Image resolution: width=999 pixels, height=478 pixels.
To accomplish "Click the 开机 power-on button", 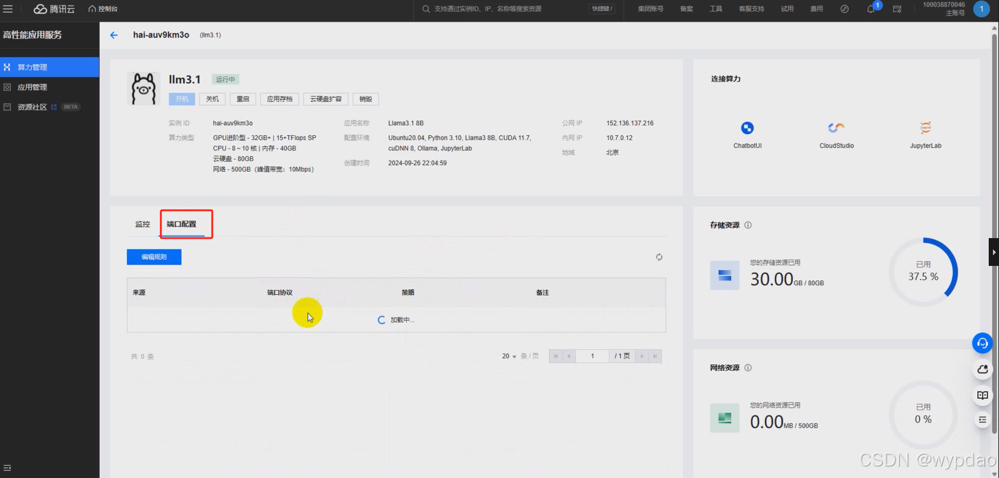I will click(x=182, y=99).
